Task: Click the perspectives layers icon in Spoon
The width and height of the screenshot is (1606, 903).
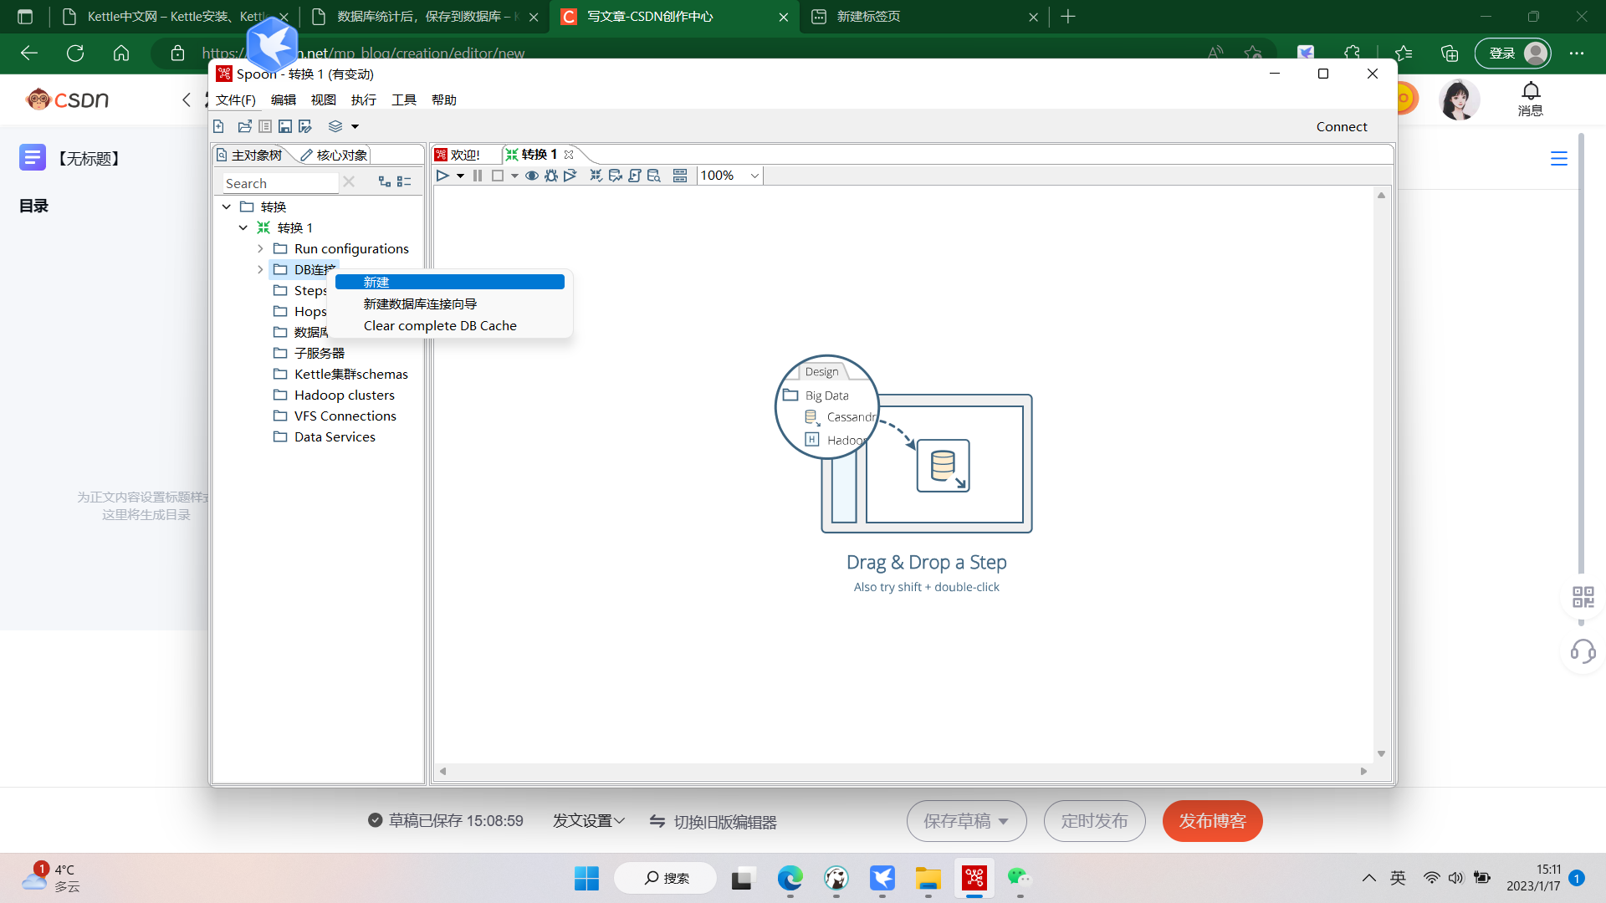Action: pyautogui.click(x=335, y=126)
